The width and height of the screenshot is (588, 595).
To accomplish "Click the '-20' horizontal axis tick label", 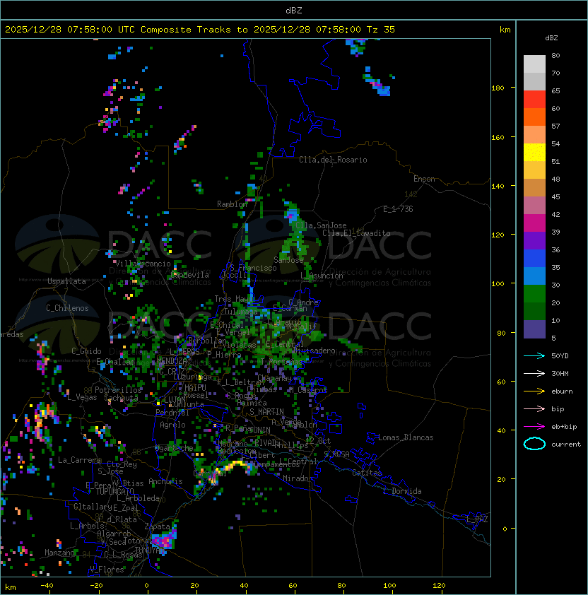I will [x=96, y=586].
